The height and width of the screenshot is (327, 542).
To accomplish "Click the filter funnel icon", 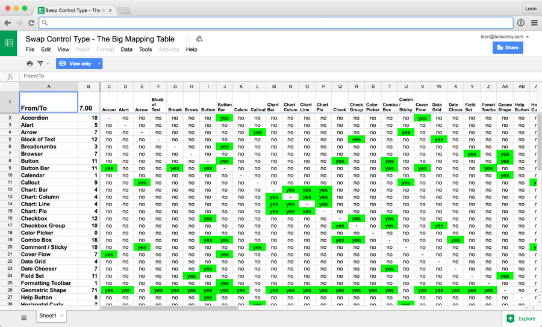I will tap(40, 64).
